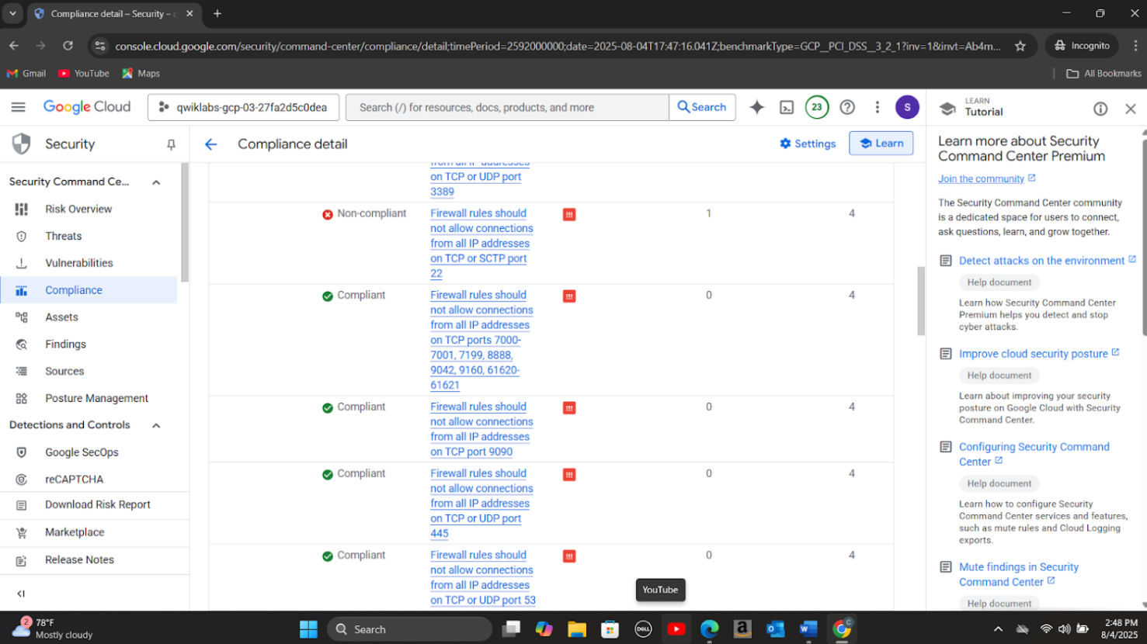Viewport: 1147px width, 644px height.
Task: Open the tutorial info icon
Action: click(x=1100, y=109)
